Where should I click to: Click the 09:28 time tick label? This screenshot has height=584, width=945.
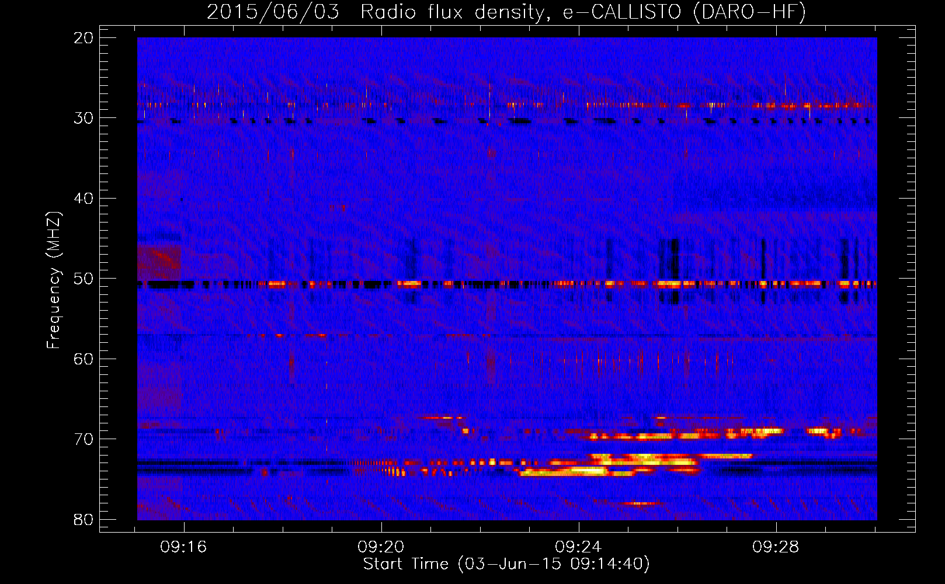point(776,547)
